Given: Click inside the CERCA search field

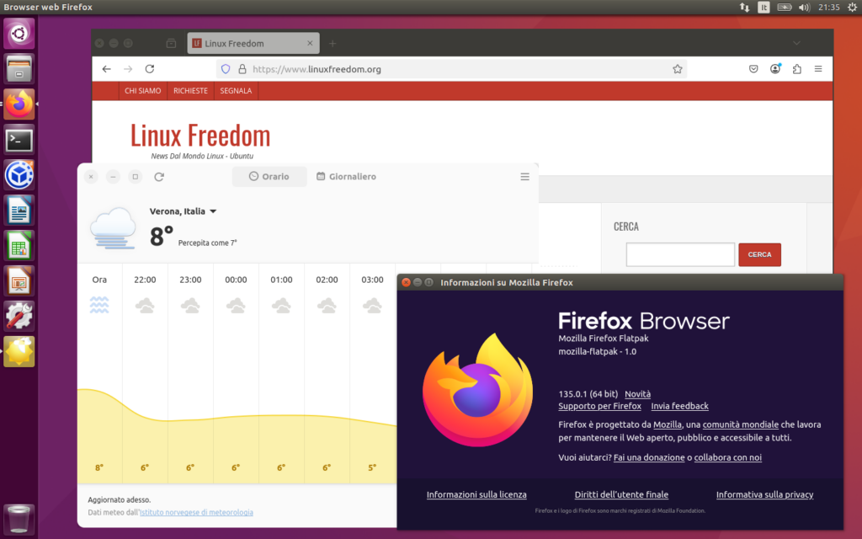Looking at the screenshot, I should tap(679, 254).
